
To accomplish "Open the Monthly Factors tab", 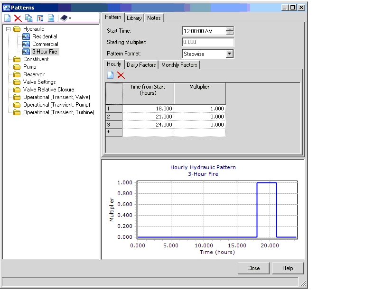I will [x=179, y=65].
